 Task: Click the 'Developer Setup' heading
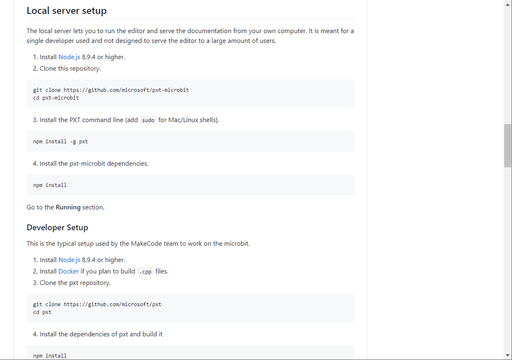point(58,228)
